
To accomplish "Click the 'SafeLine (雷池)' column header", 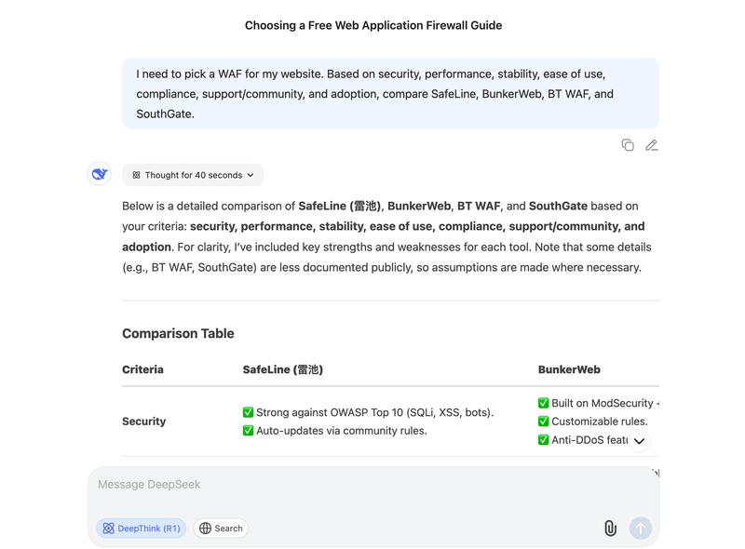I will [x=283, y=369].
